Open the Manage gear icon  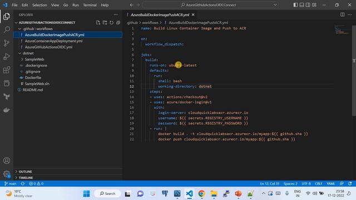tap(7, 174)
